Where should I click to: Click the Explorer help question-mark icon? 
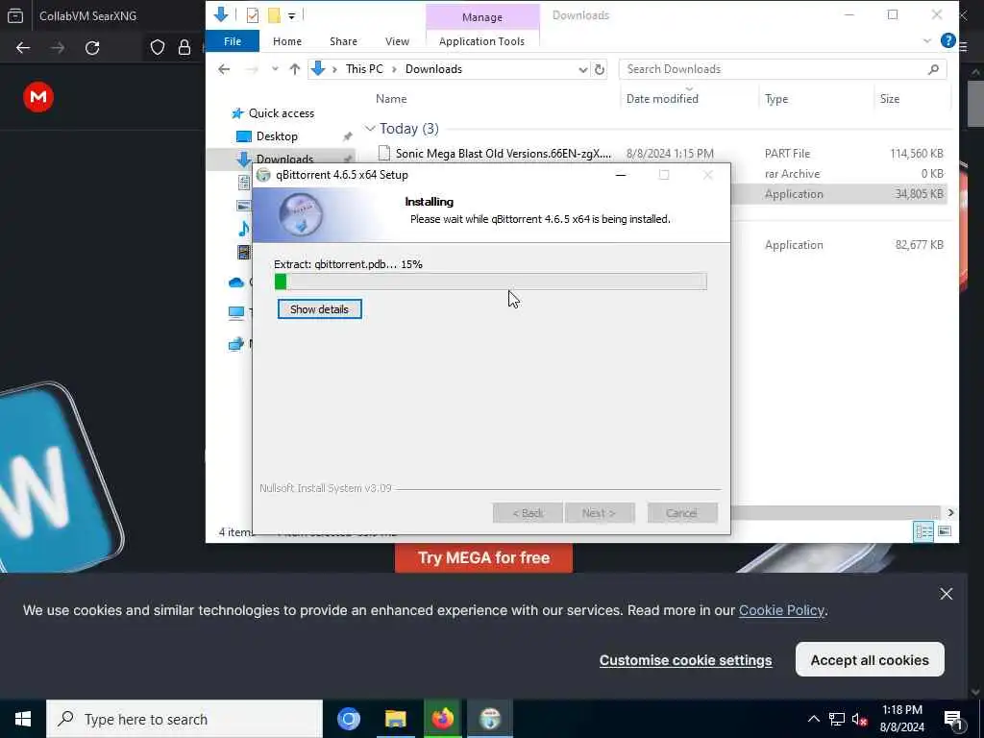947,40
